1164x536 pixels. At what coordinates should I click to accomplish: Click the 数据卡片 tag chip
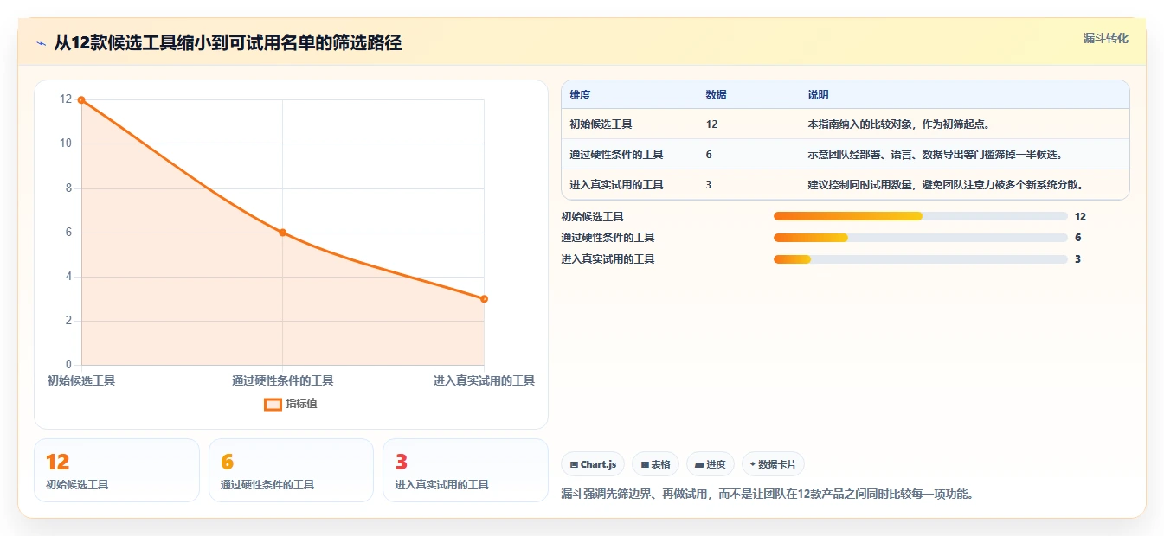pos(773,464)
